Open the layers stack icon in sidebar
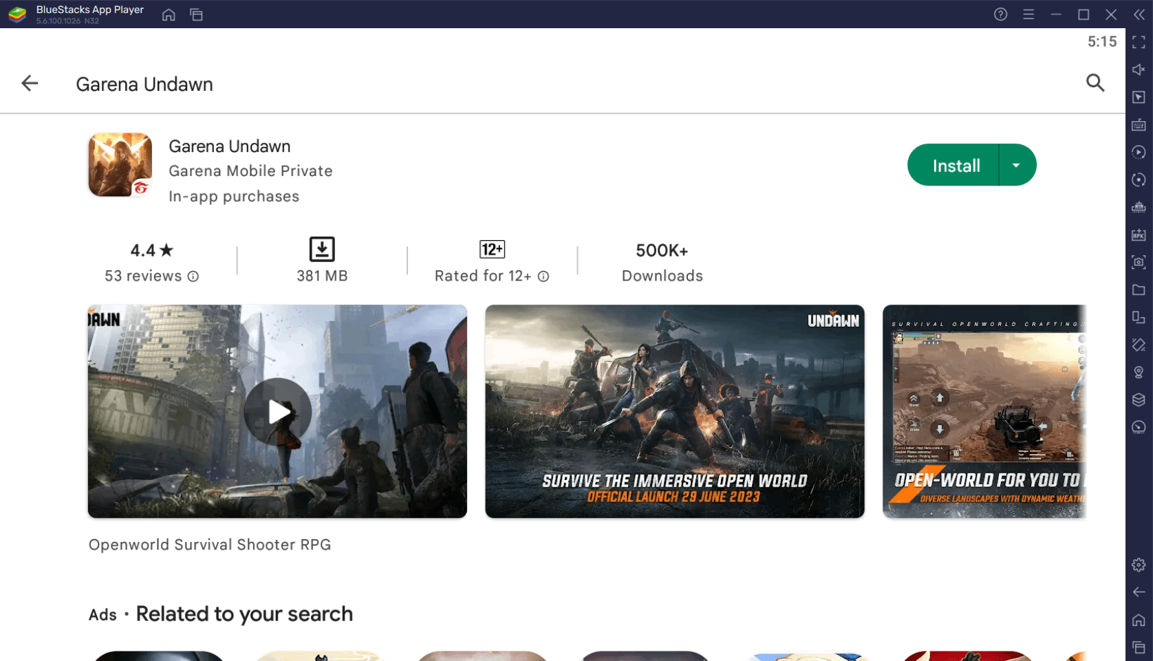1153x661 pixels. tap(1139, 400)
